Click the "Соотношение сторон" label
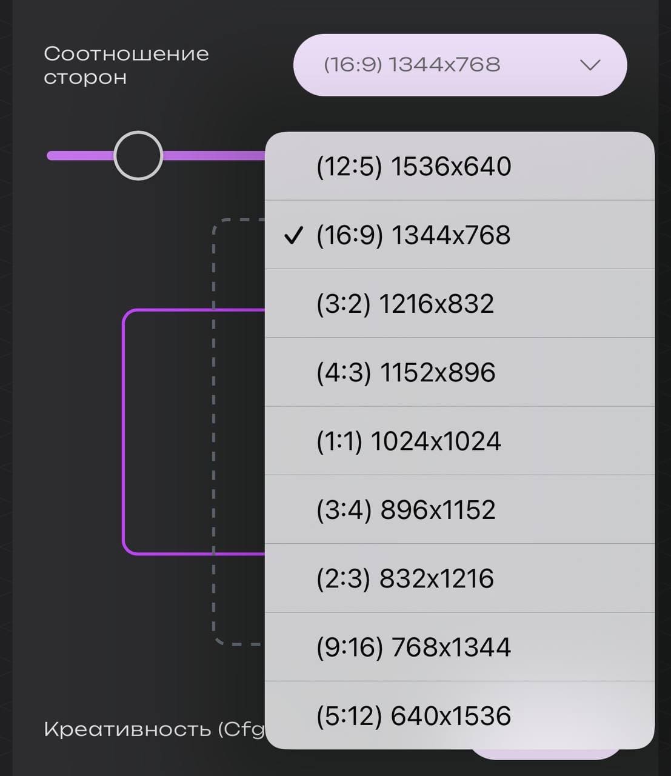671x776 pixels. tap(125, 65)
